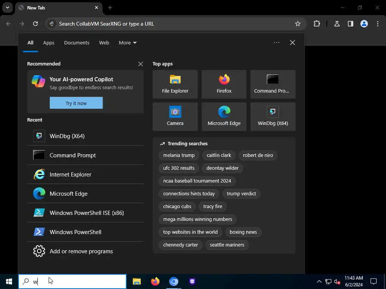The height and width of the screenshot is (289, 386).
Task: Open Firefox from the taskbar
Action: (x=155, y=281)
